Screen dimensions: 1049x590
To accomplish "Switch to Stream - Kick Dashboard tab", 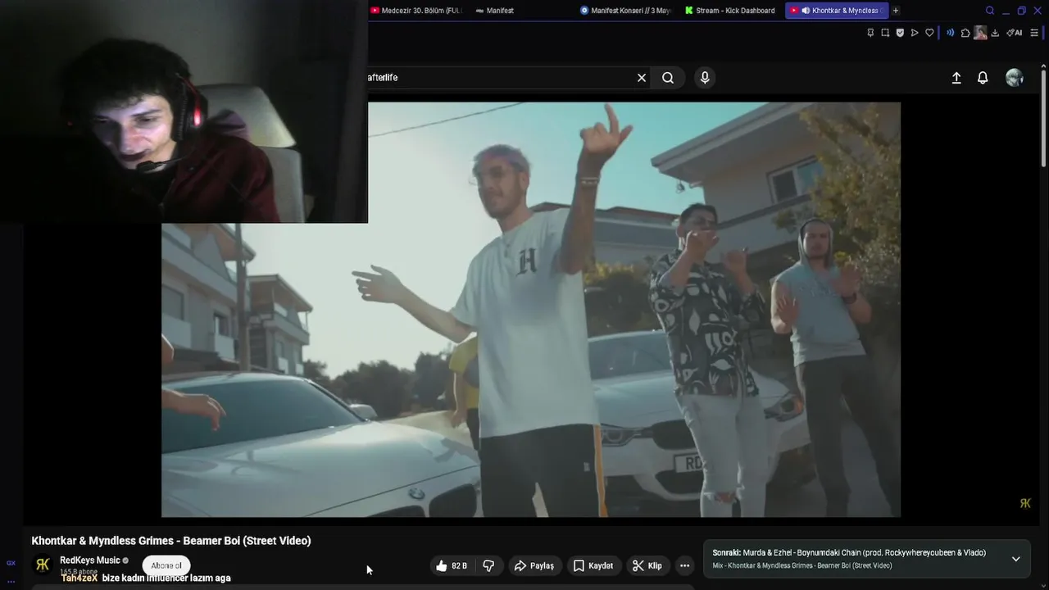I will point(729,11).
